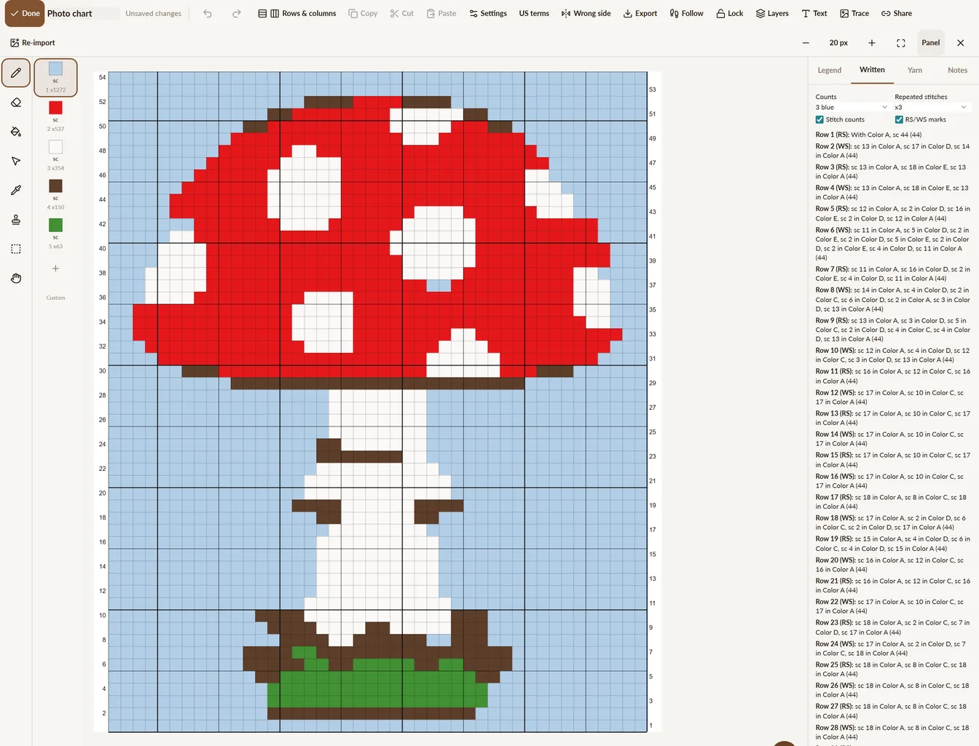The height and width of the screenshot is (746, 979).
Task: Redo the last undone change
Action: (x=237, y=13)
